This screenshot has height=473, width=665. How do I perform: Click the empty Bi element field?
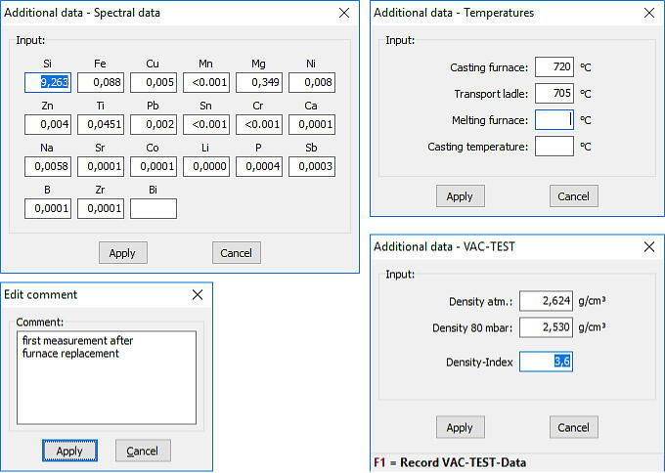point(154,208)
